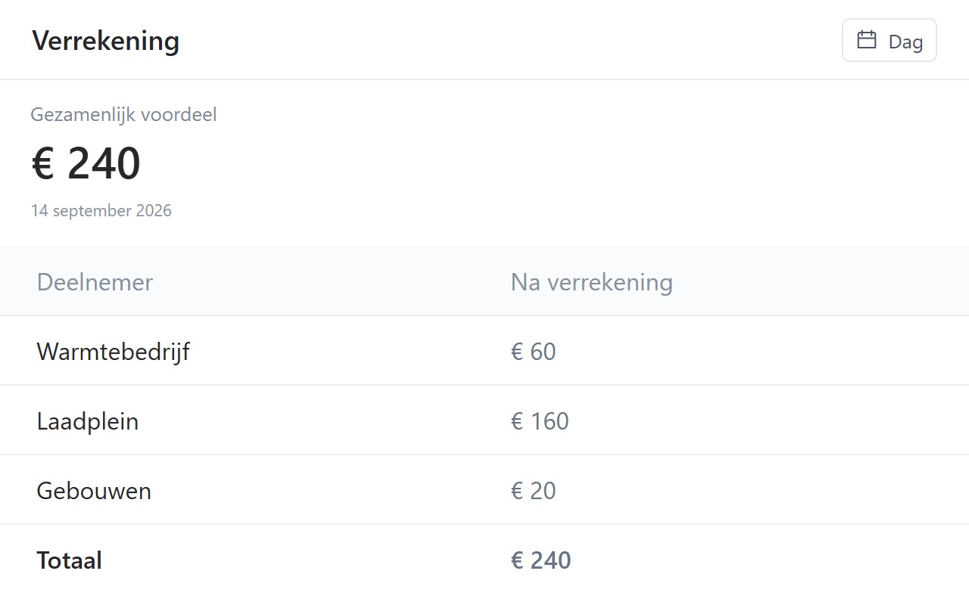Sort by Deelnemer column header
969x605 pixels.
coord(95,282)
